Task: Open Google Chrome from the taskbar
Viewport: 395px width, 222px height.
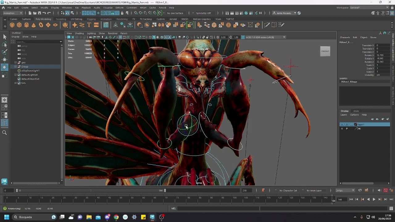Action: 116,217
